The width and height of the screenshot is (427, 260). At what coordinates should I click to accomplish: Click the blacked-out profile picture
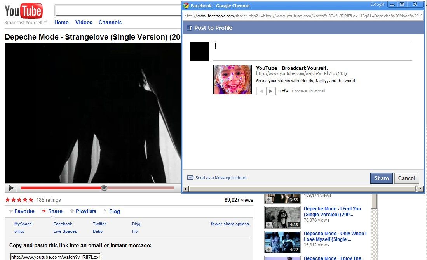199,51
